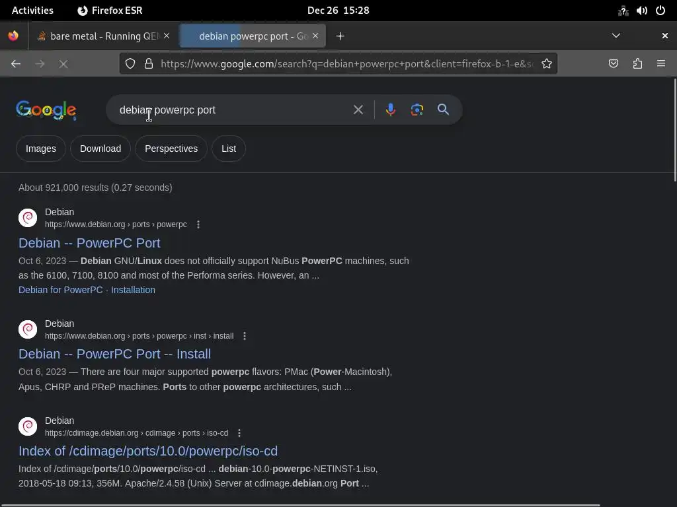Open the site security padlock info
677x507 pixels.
(x=149, y=64)
